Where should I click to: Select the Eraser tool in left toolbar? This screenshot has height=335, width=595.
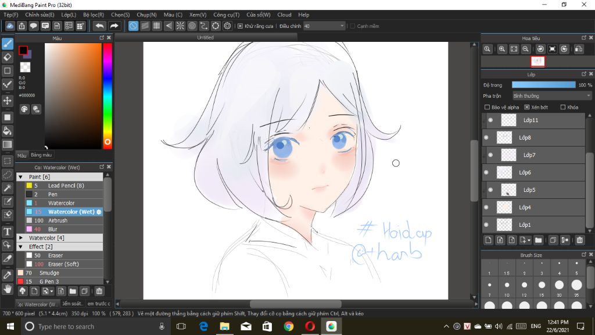click(7, 58)
